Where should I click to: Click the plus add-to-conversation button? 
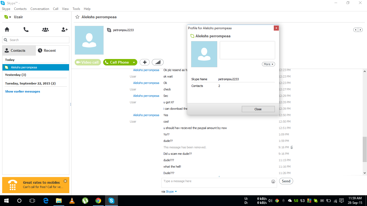click(x=145, y=62)
